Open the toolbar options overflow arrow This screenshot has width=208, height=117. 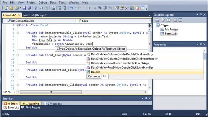coord(146,9)
